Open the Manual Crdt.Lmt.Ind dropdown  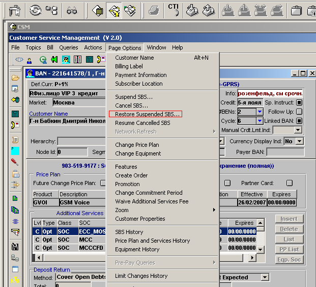point(298,130)
